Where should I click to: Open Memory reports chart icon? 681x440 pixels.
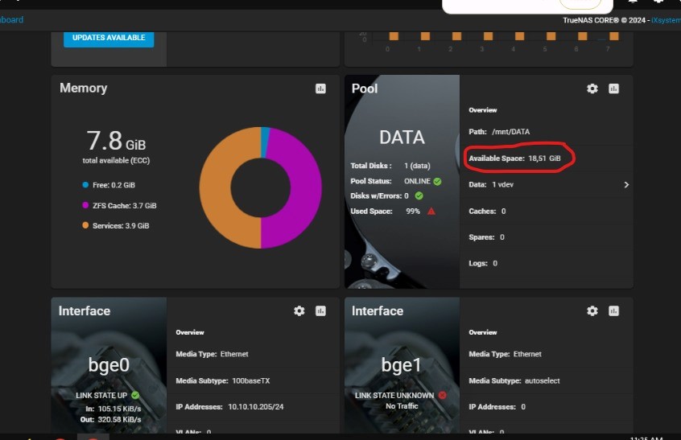(x=321, y=88)
